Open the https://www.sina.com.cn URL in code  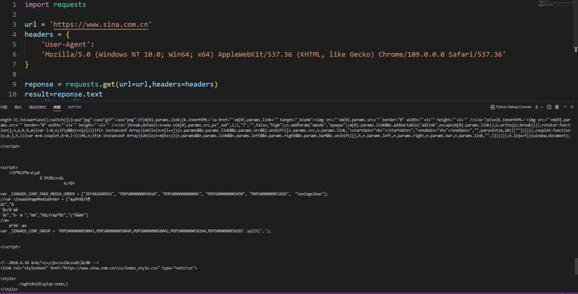point(101,25)
